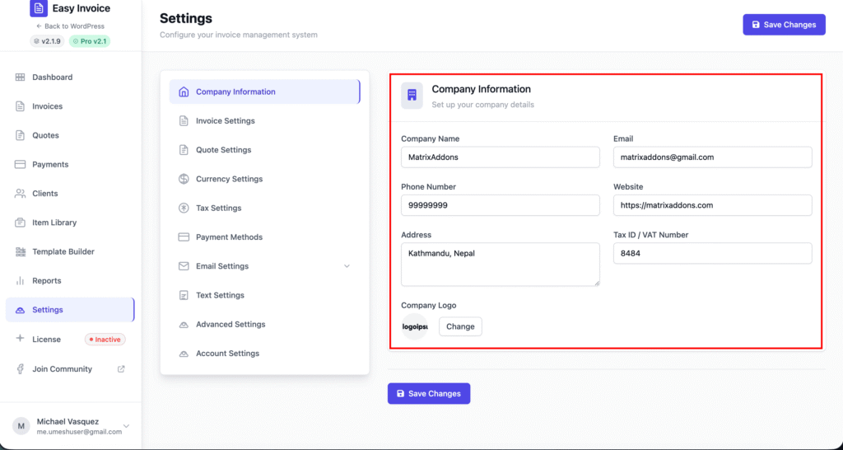
Task: Follow the Back to WordPress link
Action: (70, 26)
